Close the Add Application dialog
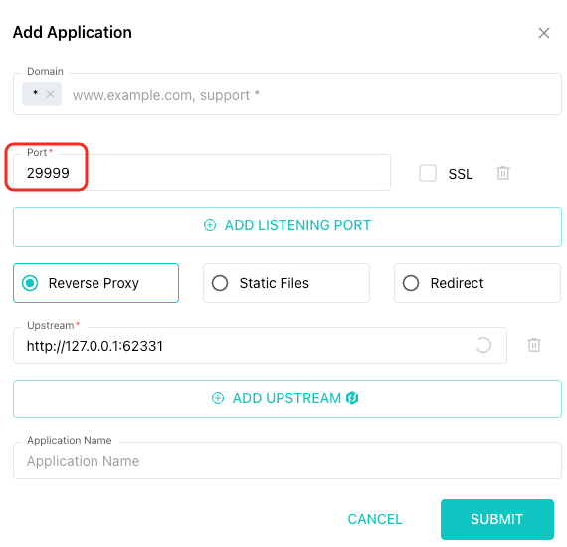567x547 pixels. [543, 33]
